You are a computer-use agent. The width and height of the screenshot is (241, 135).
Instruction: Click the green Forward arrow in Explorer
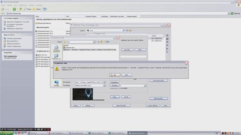click(x=14, y=9)
